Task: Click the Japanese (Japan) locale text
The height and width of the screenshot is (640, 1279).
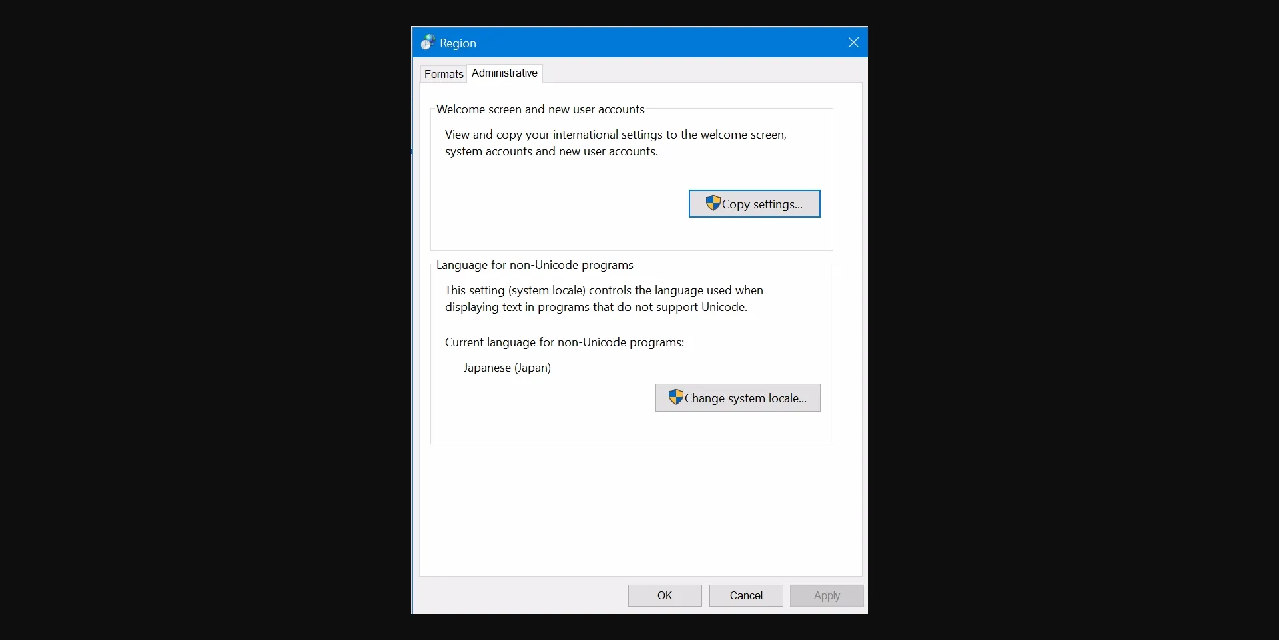Action: 507,368
